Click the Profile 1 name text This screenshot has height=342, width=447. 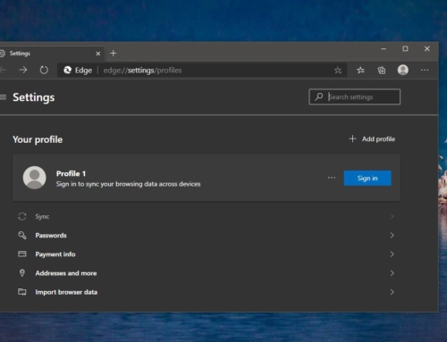(x=71, y=173)
